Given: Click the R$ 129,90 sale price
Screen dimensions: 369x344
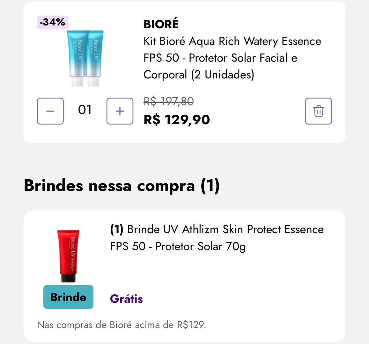Looking at the screenshot, I should [176, 119].
